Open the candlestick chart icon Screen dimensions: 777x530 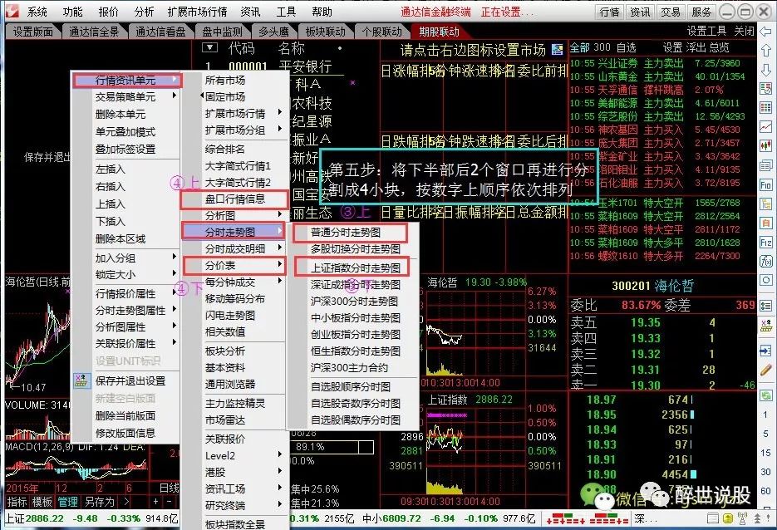click(x=765, y=145)
